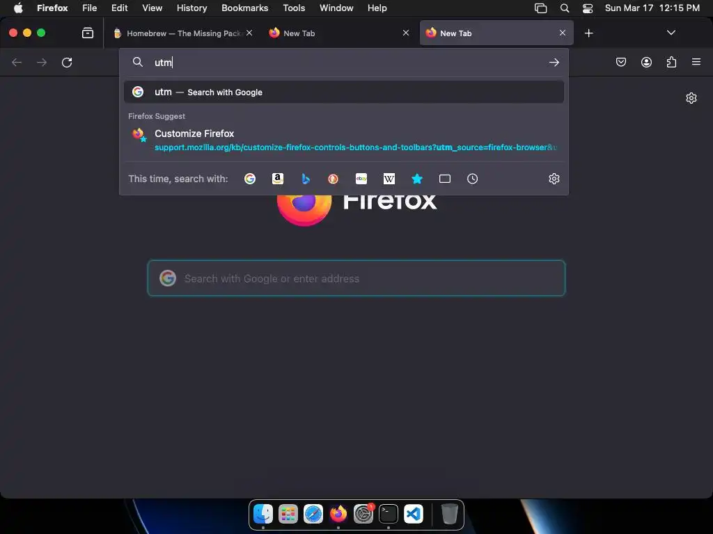Open Firefox View icon

point(88,33)
